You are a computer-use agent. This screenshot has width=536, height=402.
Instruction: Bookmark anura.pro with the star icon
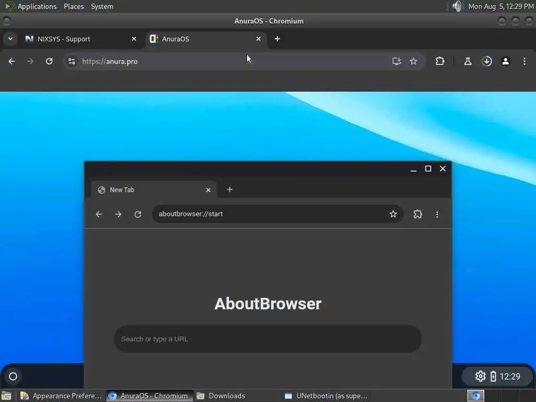click(414, 61)
